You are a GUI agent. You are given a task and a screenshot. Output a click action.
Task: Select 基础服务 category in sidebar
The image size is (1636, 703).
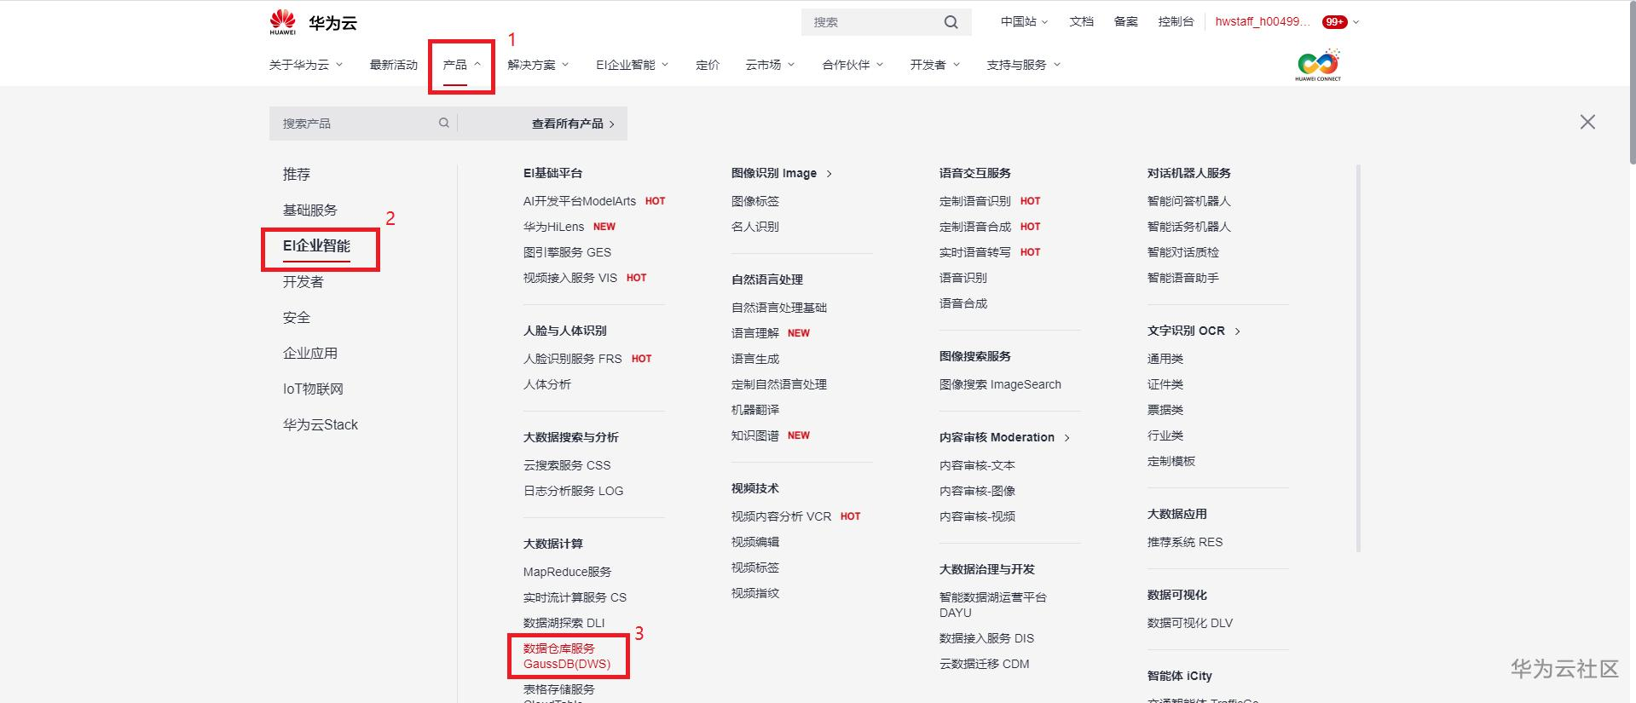pos(310,210)
